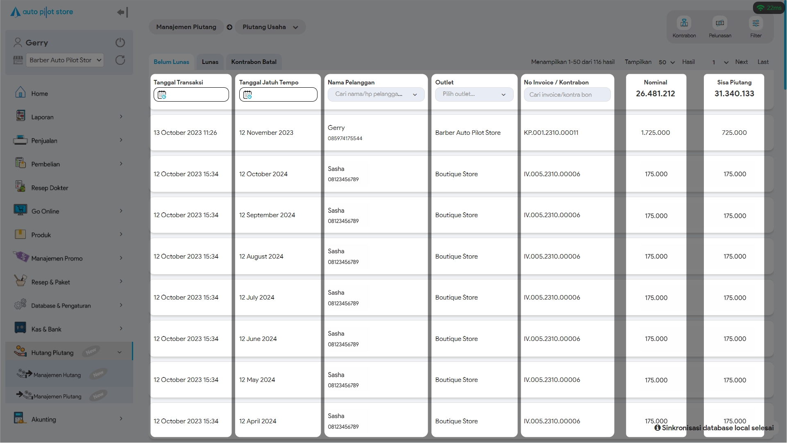787x443 pixels.
Task: Switch to the Lunas tab
Action: tap(210, 62)
